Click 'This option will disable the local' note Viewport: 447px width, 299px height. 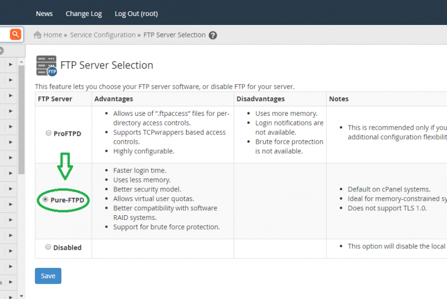[396, 246]
